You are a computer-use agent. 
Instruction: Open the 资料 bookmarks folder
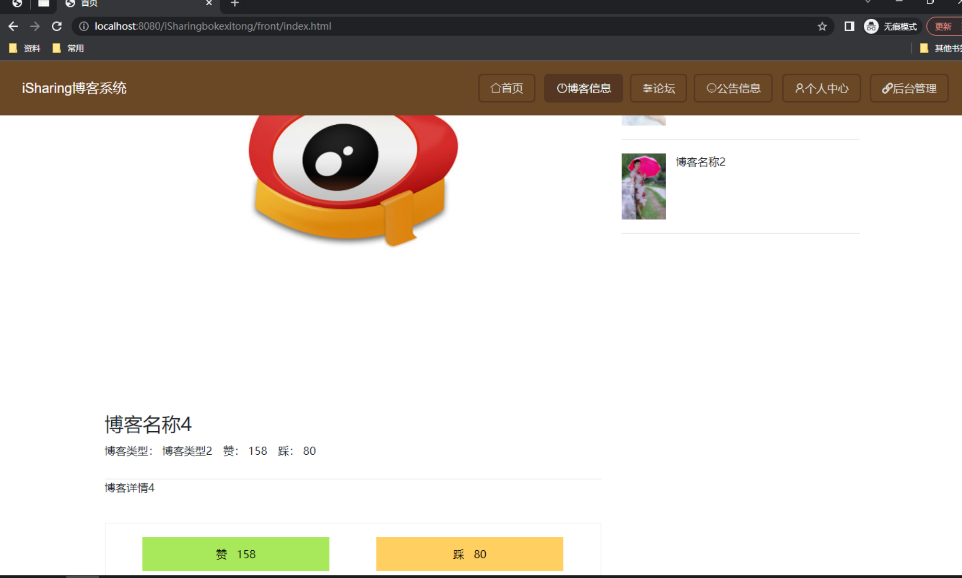click(x=25, y=48)
